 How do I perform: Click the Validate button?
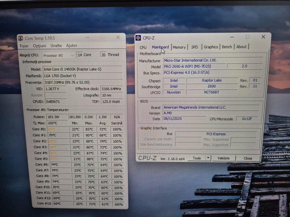coord(223,158)
